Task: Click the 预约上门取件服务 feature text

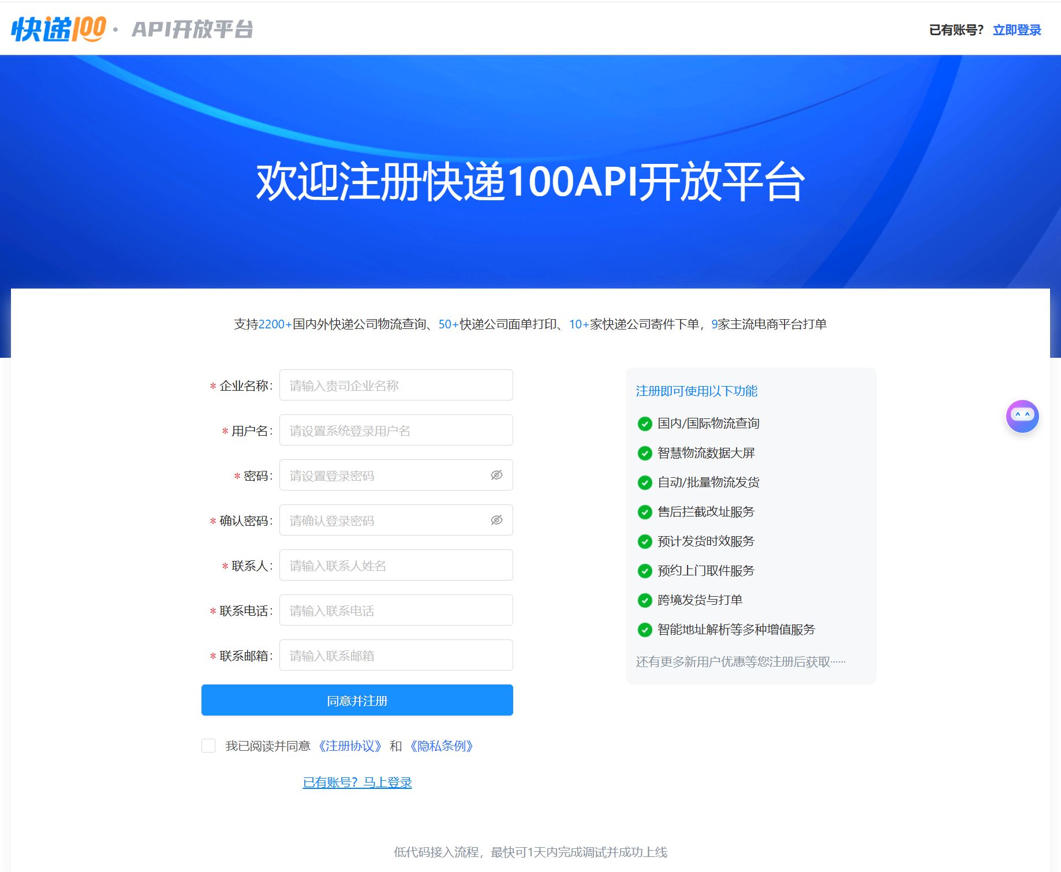Action: pos(706,570)
